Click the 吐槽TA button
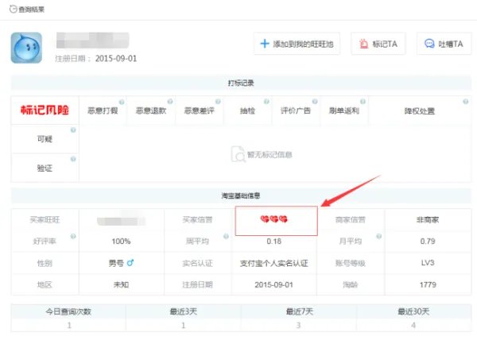The height and width of the screenshot is (340, 477). click(444, 44)
